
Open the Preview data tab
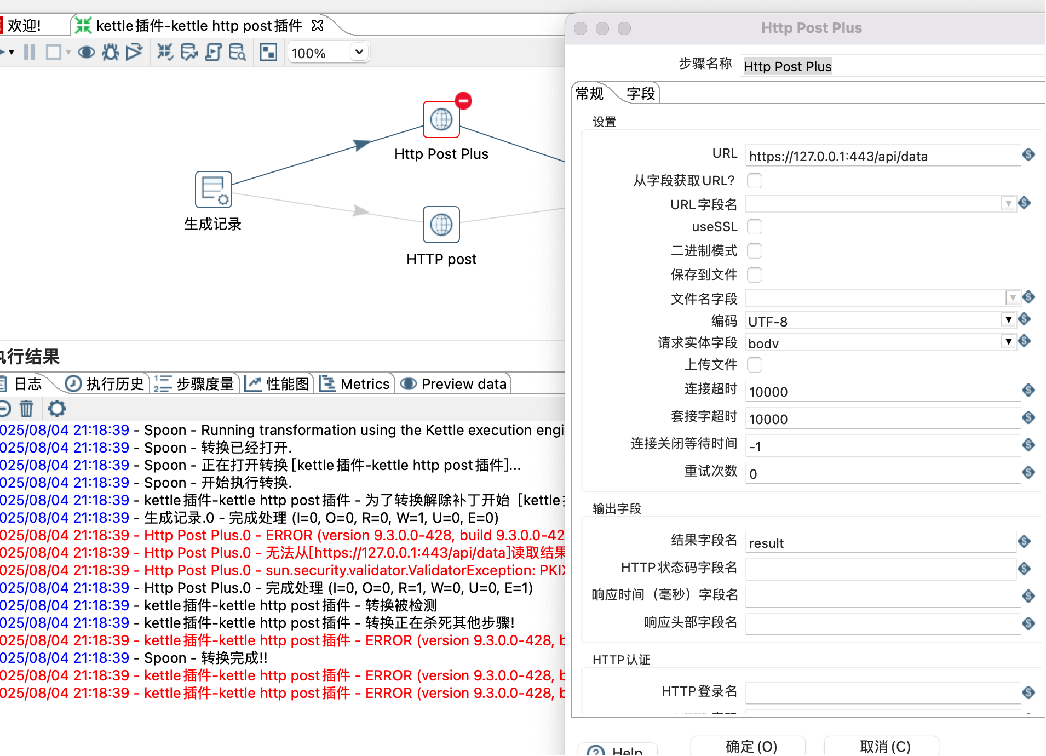pyautogui.click(x=453, y=384)
